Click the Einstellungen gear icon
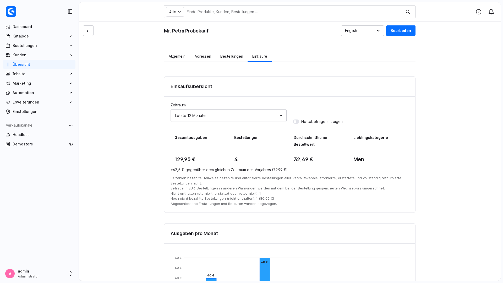 point(8,112)
